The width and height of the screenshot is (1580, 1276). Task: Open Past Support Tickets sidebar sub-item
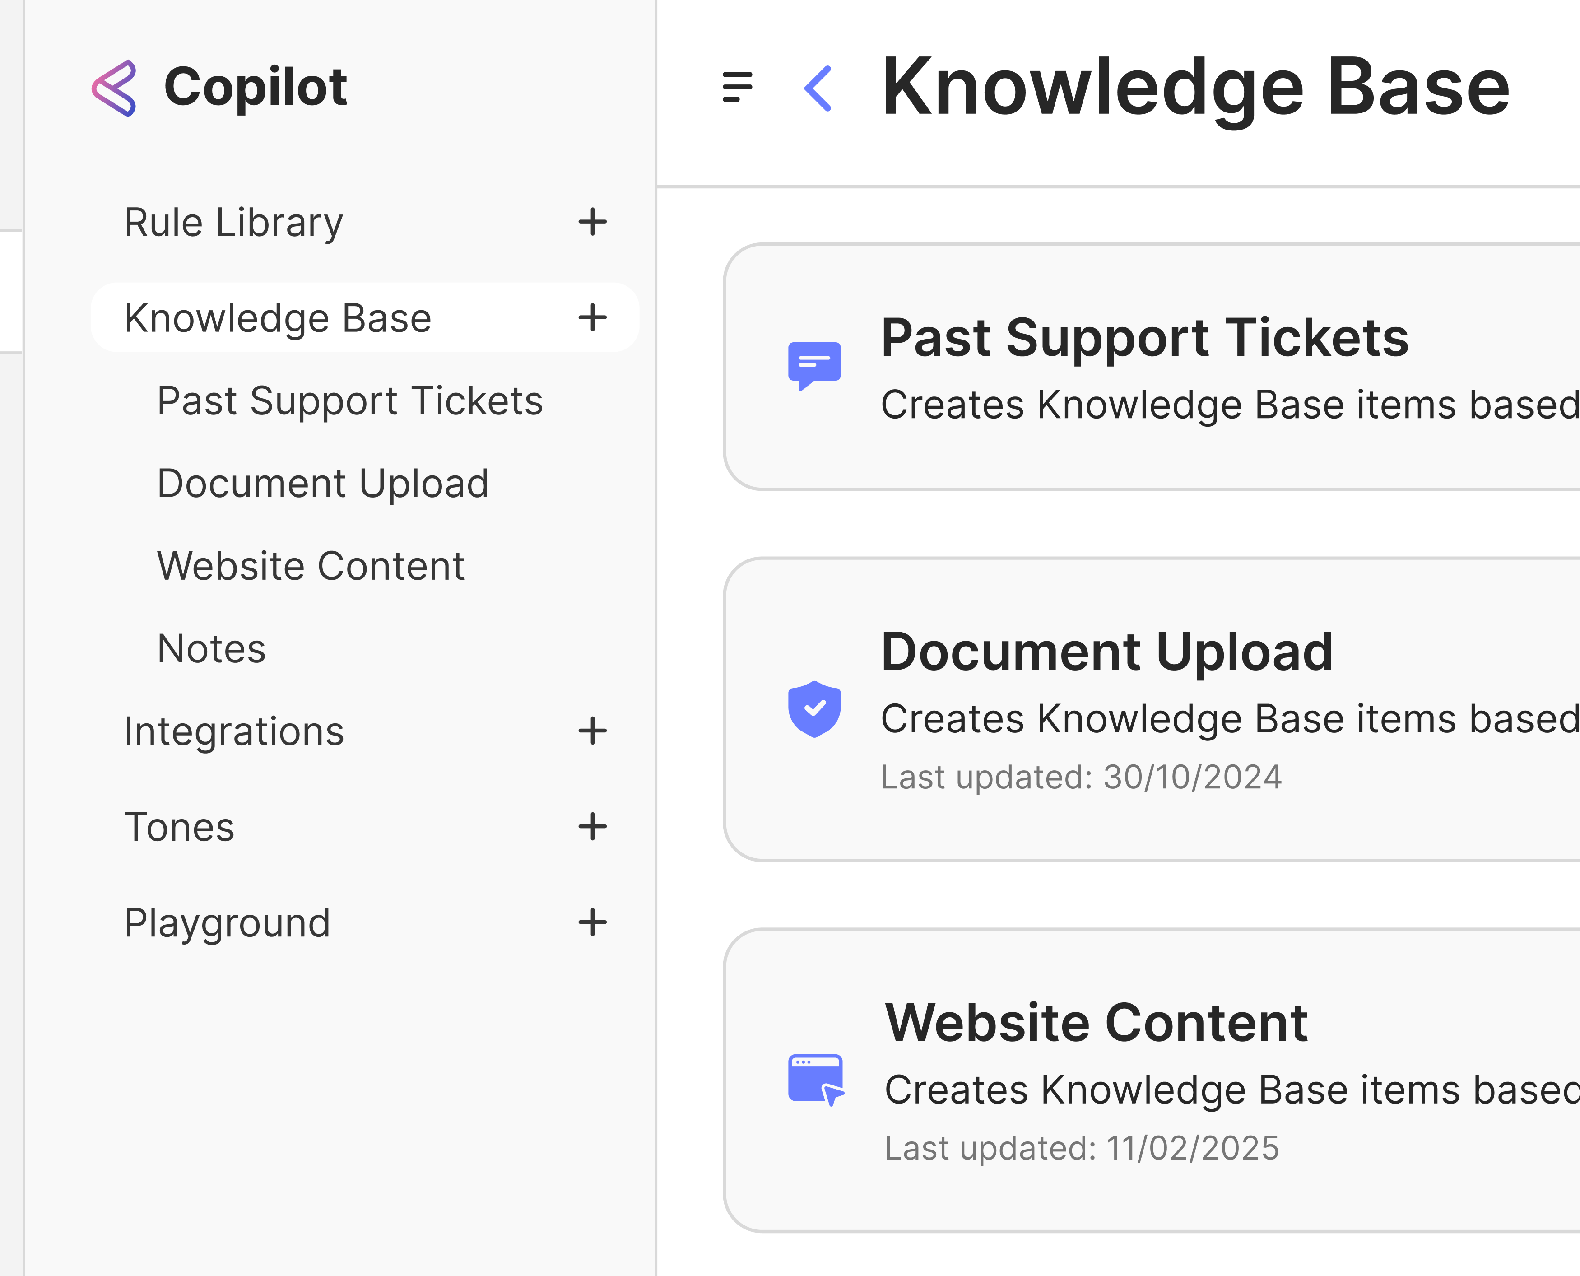coord(350,401)
